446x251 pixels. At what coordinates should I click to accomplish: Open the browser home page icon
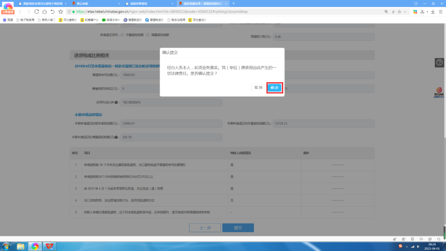pos(44,12)
